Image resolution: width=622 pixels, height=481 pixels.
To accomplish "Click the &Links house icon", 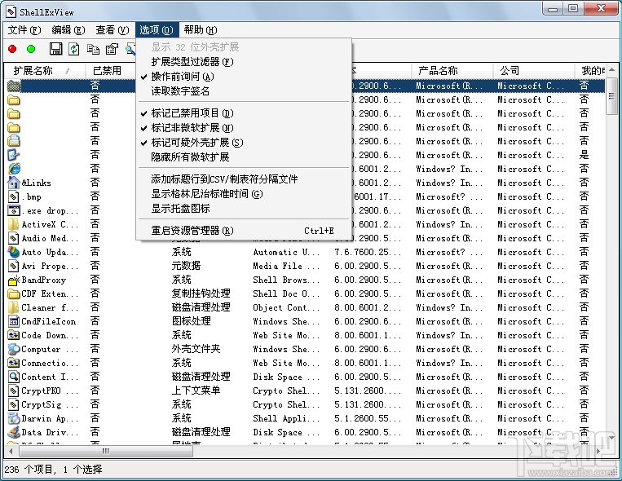I will coord(14,183).
